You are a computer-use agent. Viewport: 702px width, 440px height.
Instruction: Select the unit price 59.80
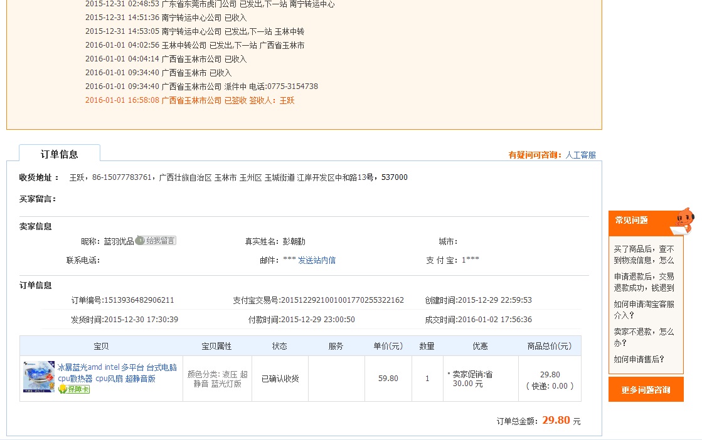click(x=388, y=379)
